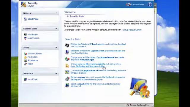Viewport: 190px width, 107px height.
Task: Click Rescue Center active status bar icon
Action: coord(128,105)
